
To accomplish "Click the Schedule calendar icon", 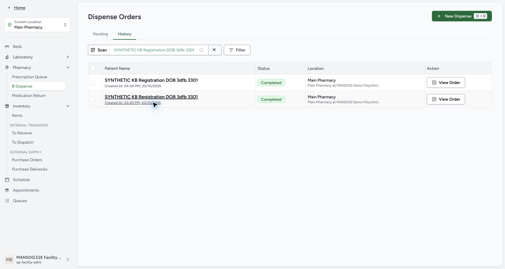I will point(7,180).
